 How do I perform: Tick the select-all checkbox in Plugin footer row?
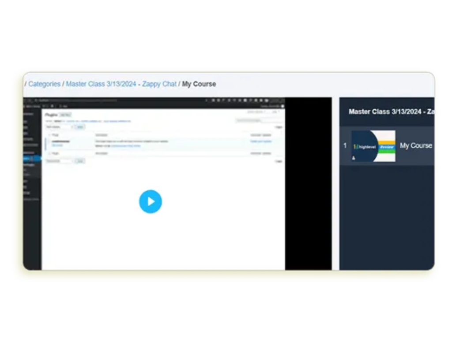tap(49, 153)
